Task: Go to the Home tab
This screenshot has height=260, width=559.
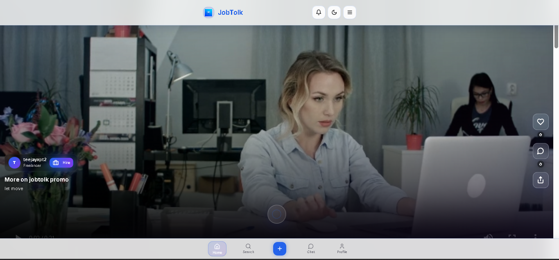Action: (217, 249)
